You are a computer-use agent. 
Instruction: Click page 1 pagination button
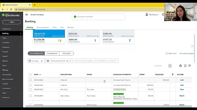click(170, 66)
